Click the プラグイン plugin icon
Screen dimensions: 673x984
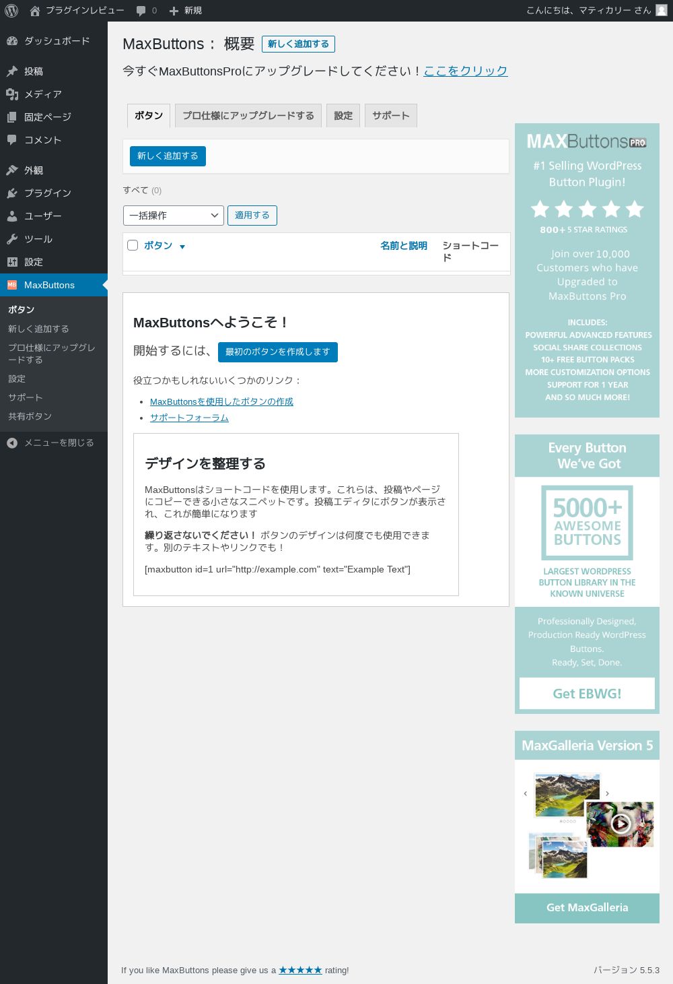(x=12, y=193)
